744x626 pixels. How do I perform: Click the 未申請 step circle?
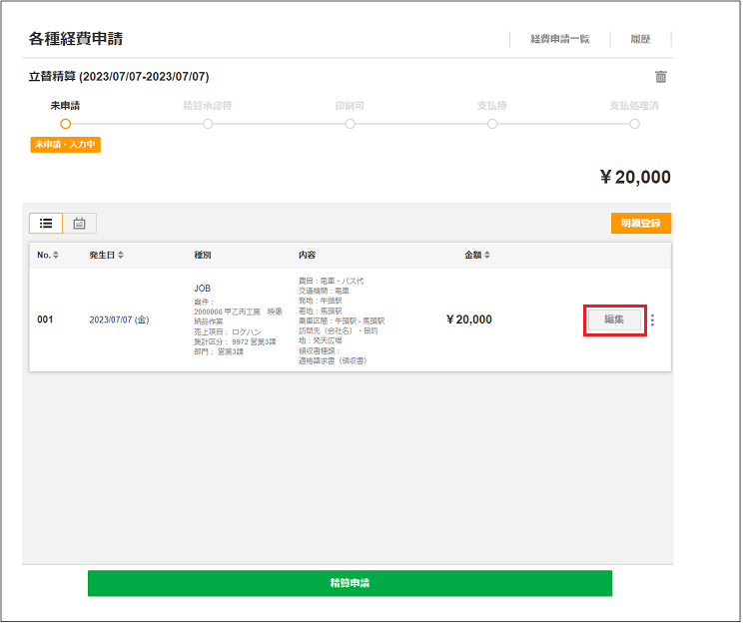coord(65,124)
